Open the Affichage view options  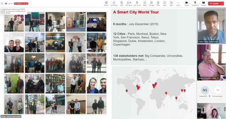151,4
